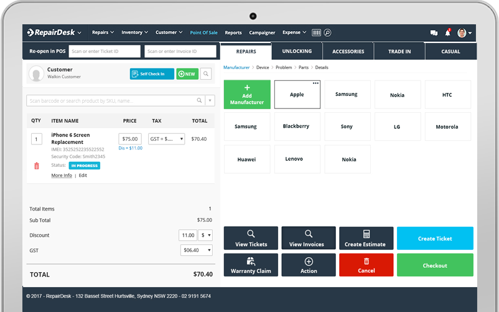
Task: Click the Edit link for the item
Action: coord(83,176)
